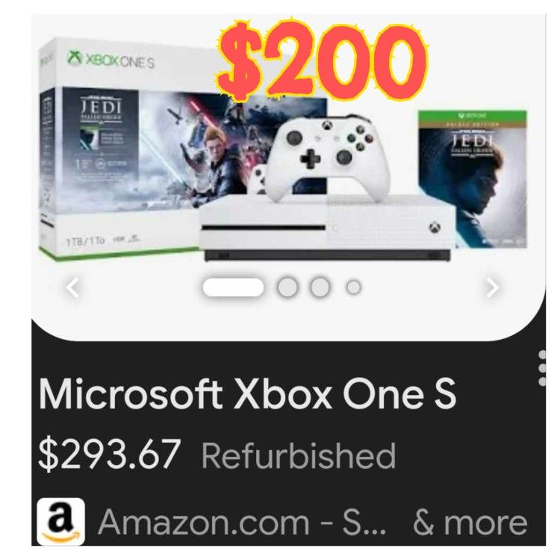Tap the white Xbox One S console

pyautogui.click(x=326, y=228)
